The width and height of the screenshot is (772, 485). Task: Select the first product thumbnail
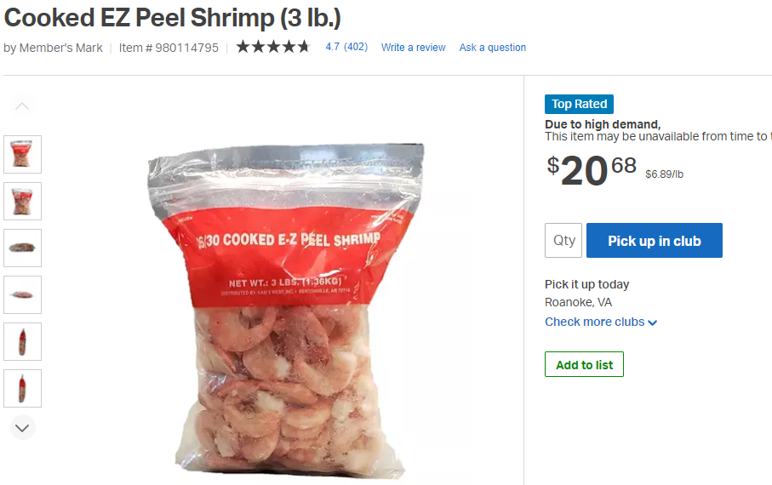(23, 154)
